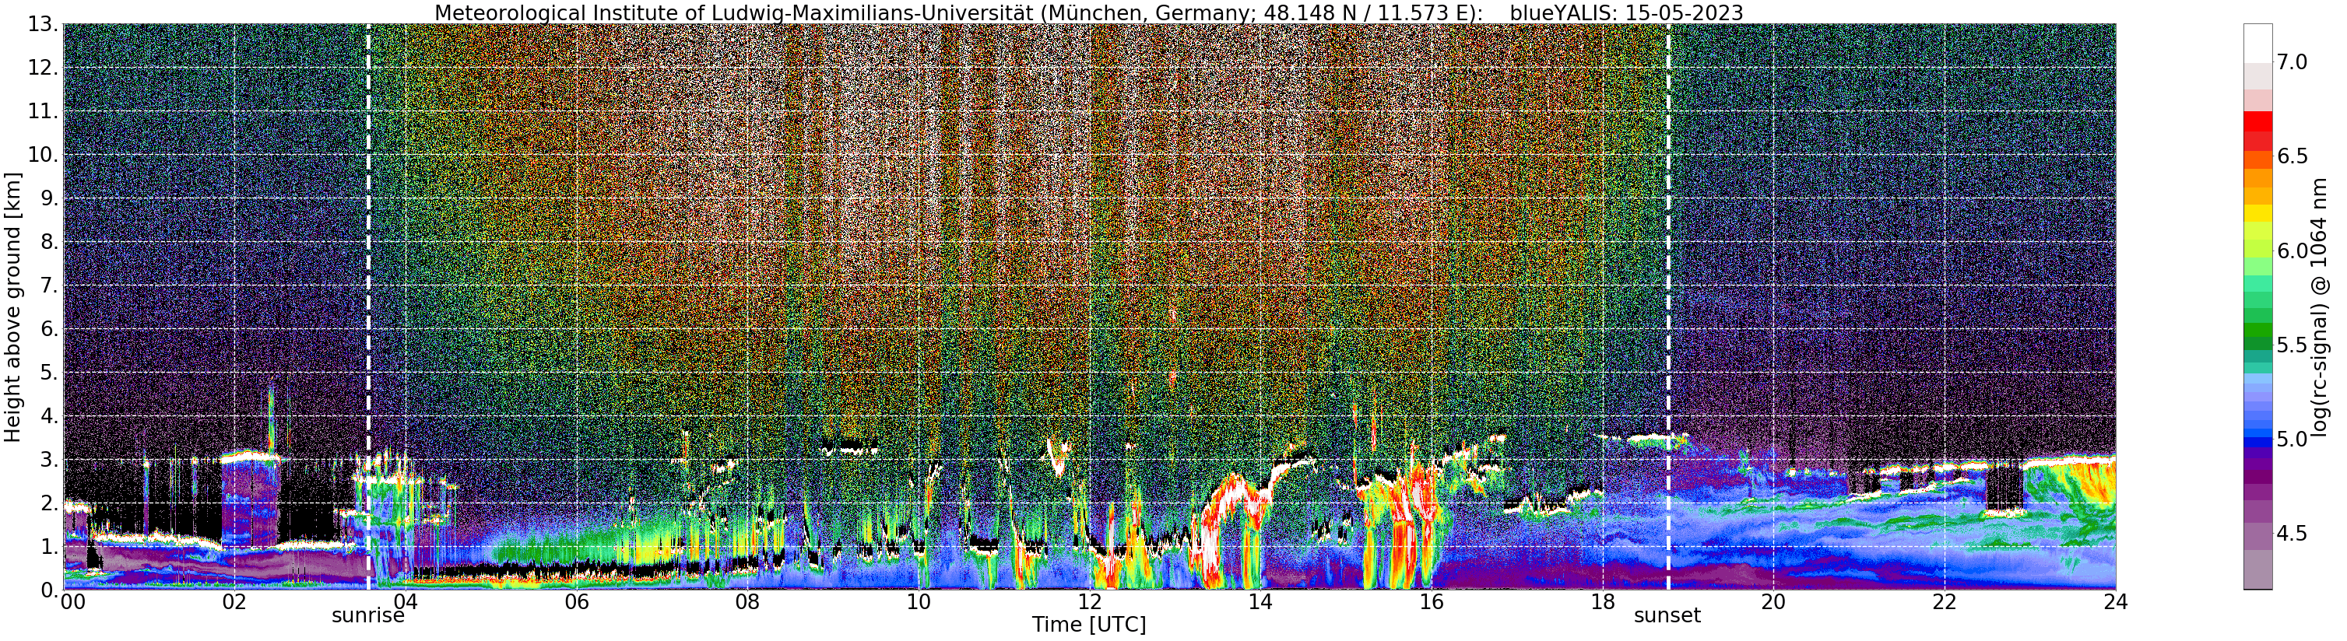Click the time tick label '24'

click(2116, 602)
